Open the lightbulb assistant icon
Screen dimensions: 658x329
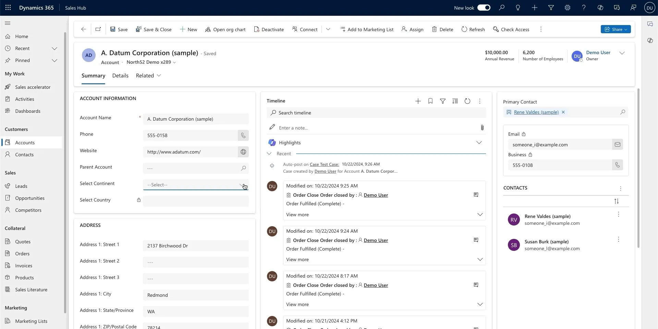(518, 8)
